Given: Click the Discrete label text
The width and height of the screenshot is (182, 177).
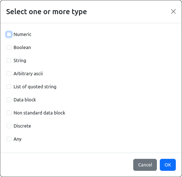Looking at the screenshot, I should 22,126.
